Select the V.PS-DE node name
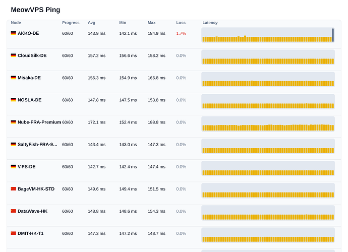 [x=27, y=167]
